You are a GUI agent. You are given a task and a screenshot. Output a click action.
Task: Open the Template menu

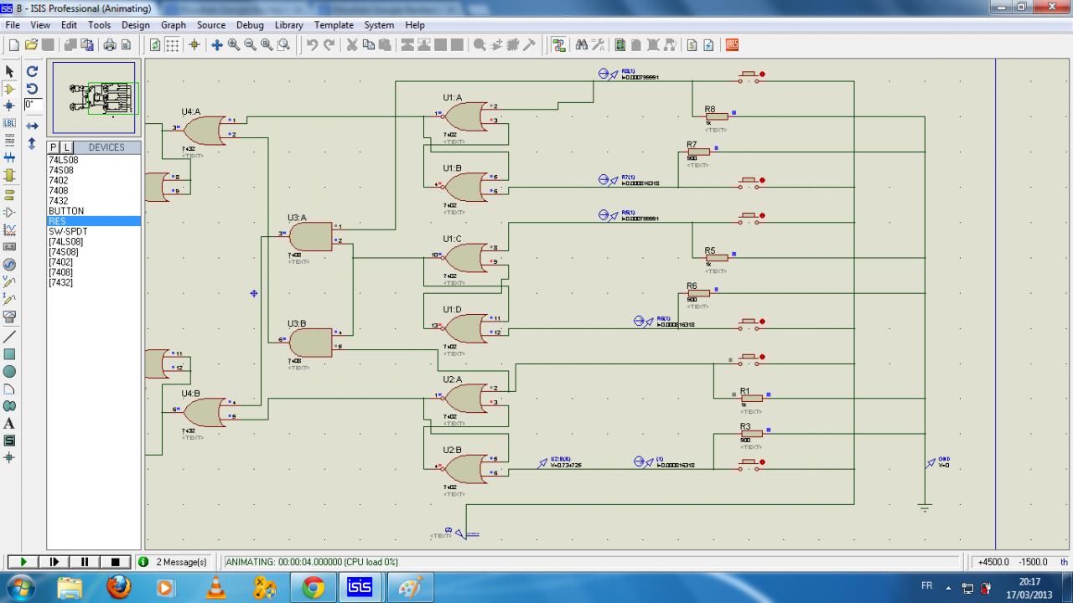click(x=334, y=25)
